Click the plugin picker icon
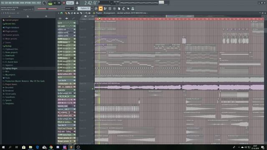The image size is (267, 150). [x=123, y=8]
